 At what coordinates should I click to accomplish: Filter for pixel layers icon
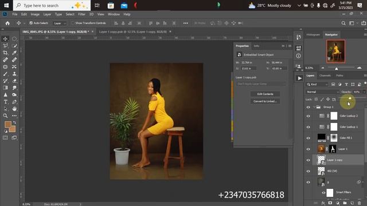point(333,84)
